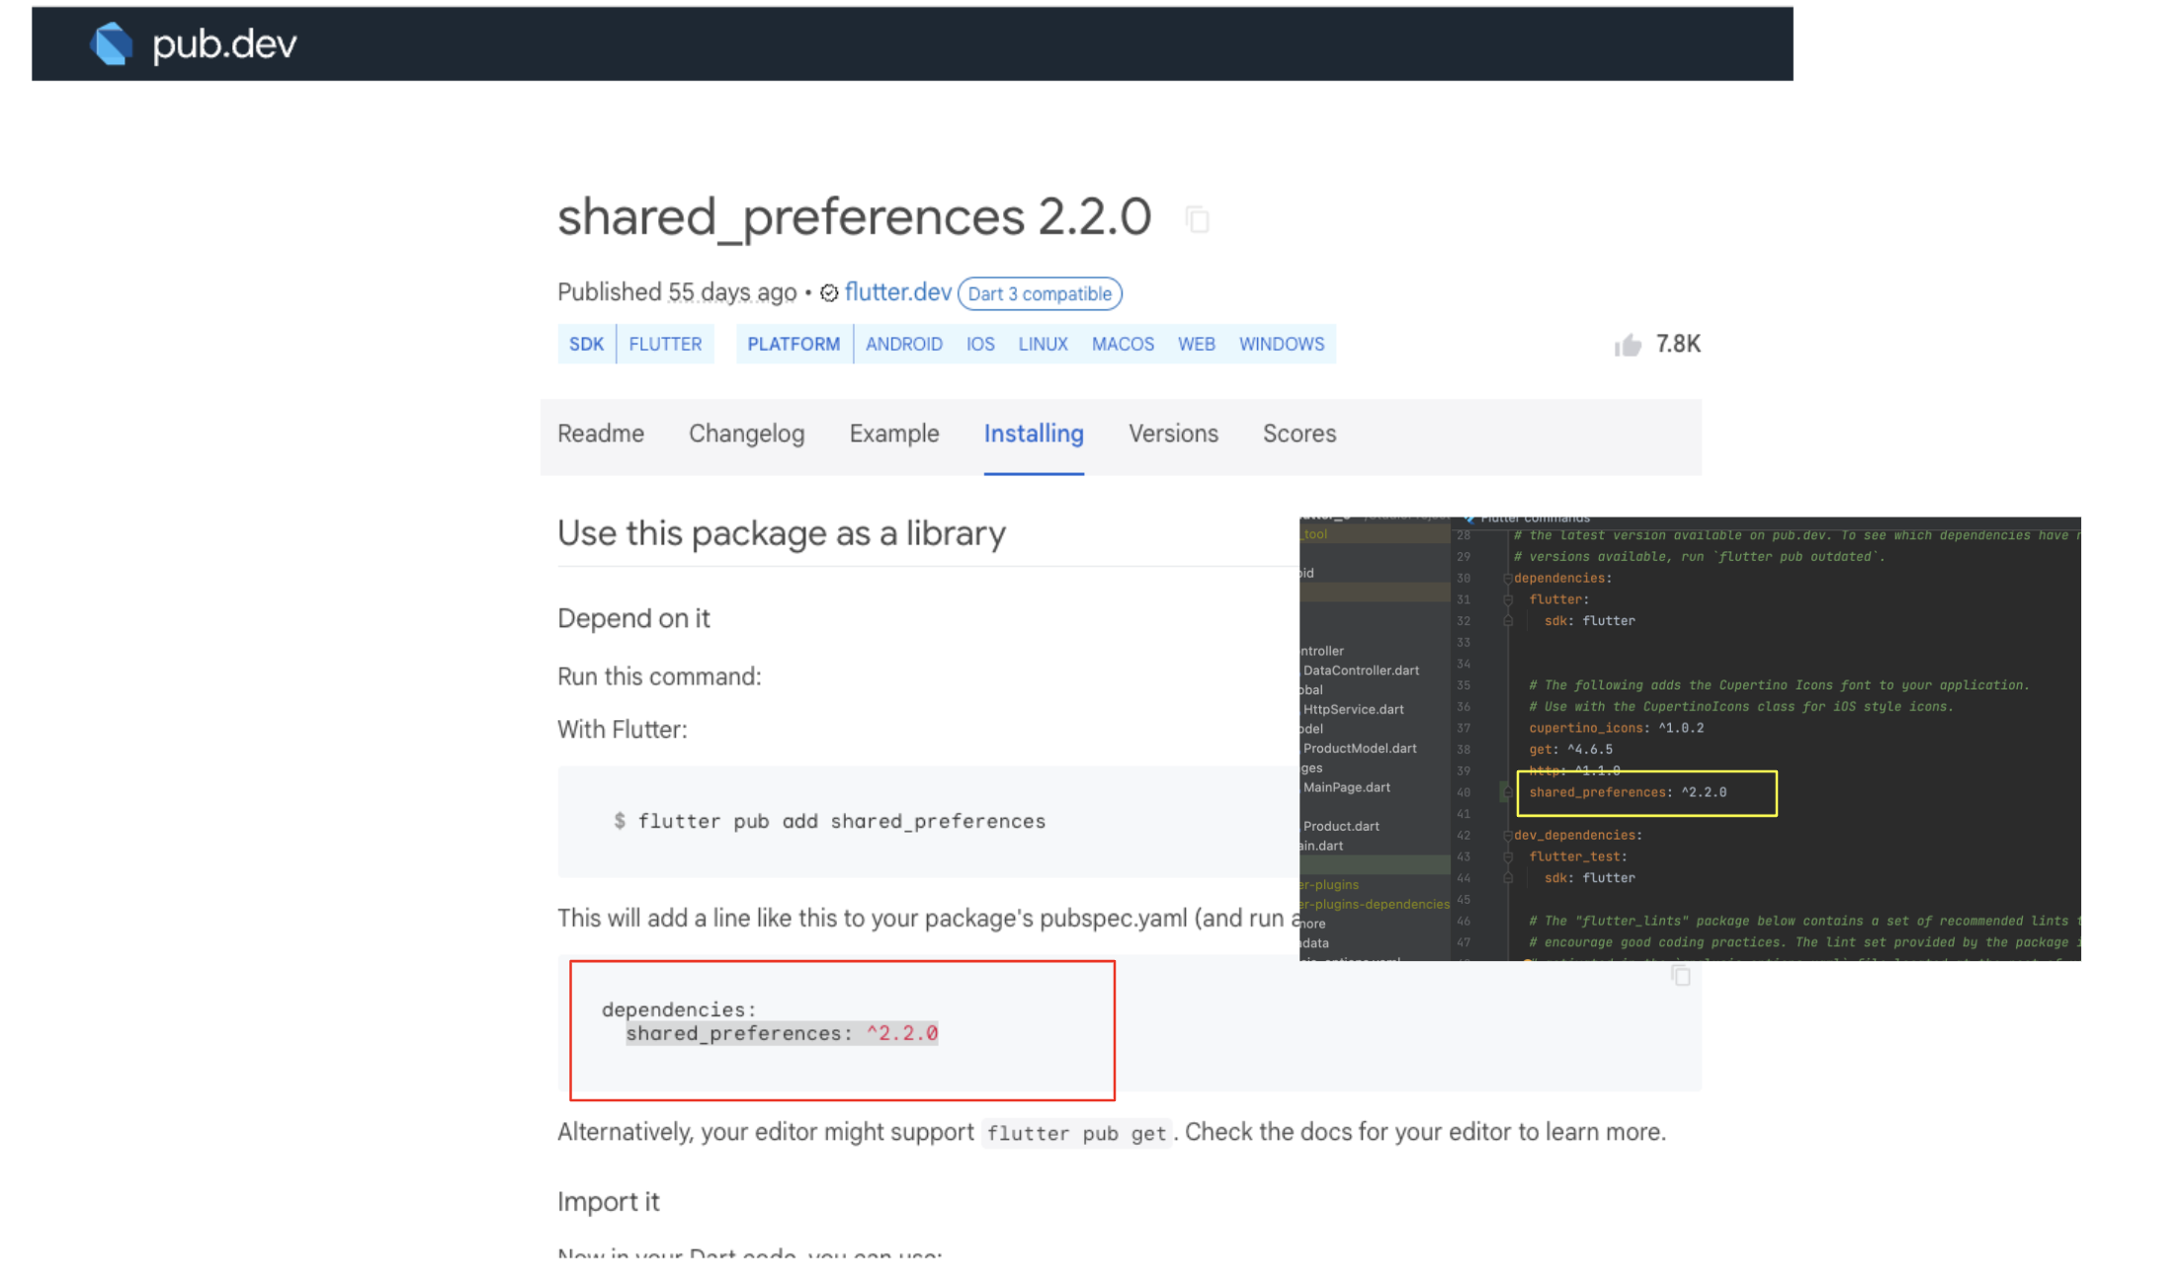Collapse dependencies fold marker in editor
The width and height of the screenshot is (2176, 1286).
tap(1507, 579)
